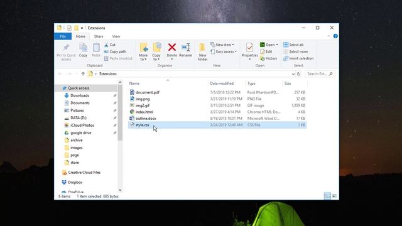Select index.html file
Image resolution: width=402 pixels, height=226 pixels.
217,112
